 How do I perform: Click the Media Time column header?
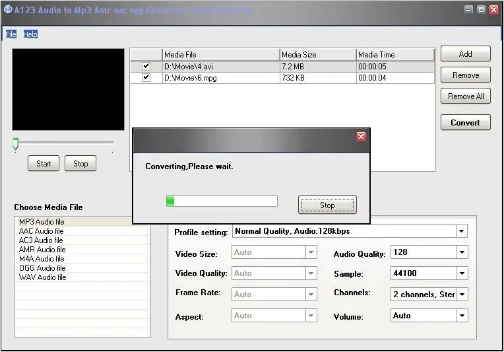(x=395, y=55)
